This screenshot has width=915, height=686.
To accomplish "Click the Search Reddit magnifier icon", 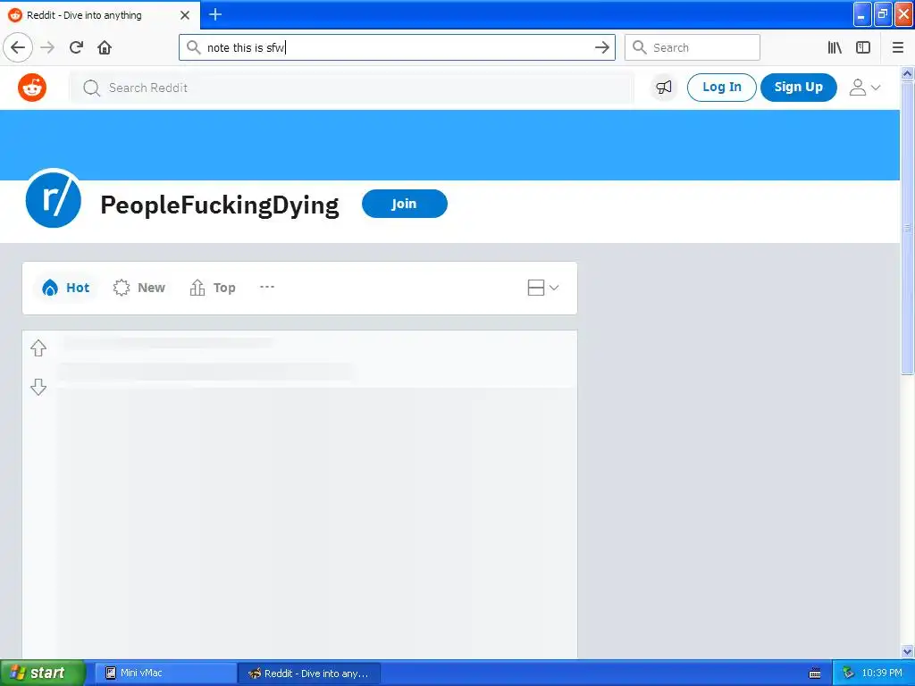I will (x=92, y=88).
